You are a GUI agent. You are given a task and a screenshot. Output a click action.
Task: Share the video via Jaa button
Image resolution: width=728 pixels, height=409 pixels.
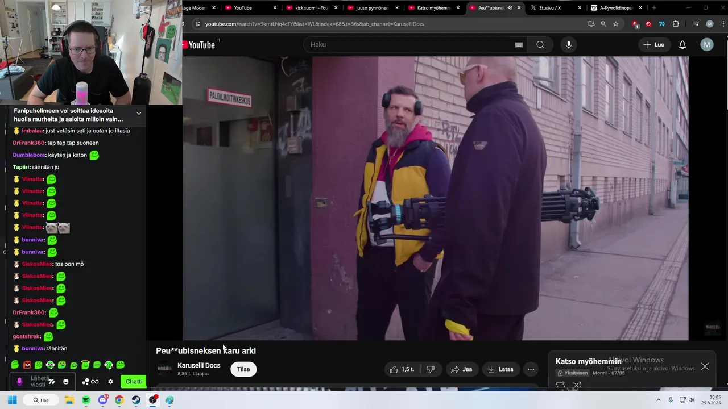tap(461, 369)
